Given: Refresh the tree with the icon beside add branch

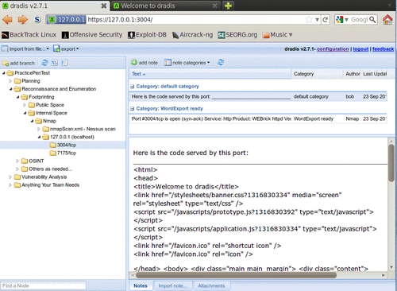Looking at the screenshot, I should (44, 63).
